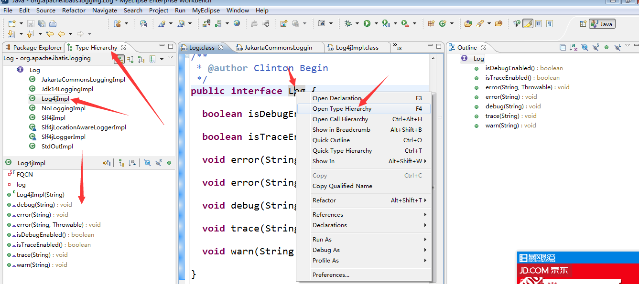
Task: Click the Back navigation arrow icon
Action: [x=61, y=34]
